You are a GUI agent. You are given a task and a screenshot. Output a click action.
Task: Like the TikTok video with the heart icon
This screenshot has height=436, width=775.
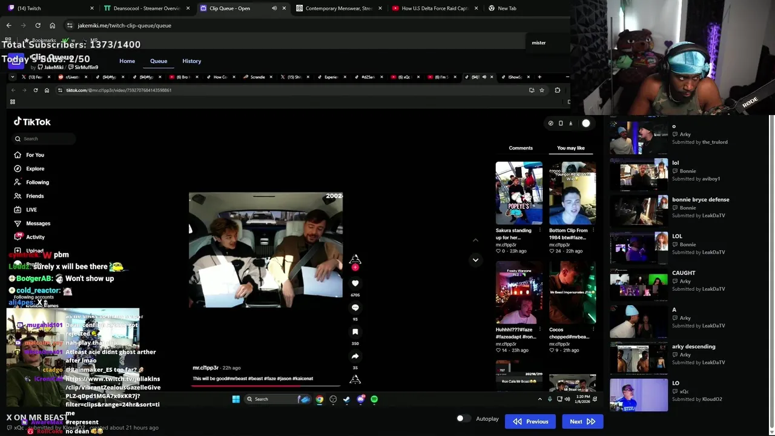click(x=355, y=283)
